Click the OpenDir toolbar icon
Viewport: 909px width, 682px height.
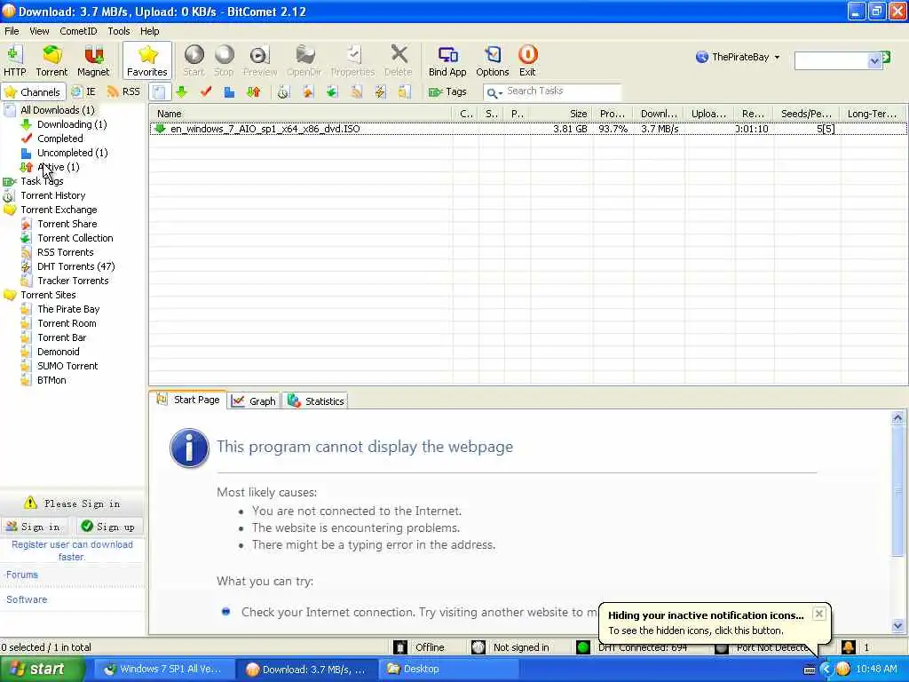click(304, 60)
